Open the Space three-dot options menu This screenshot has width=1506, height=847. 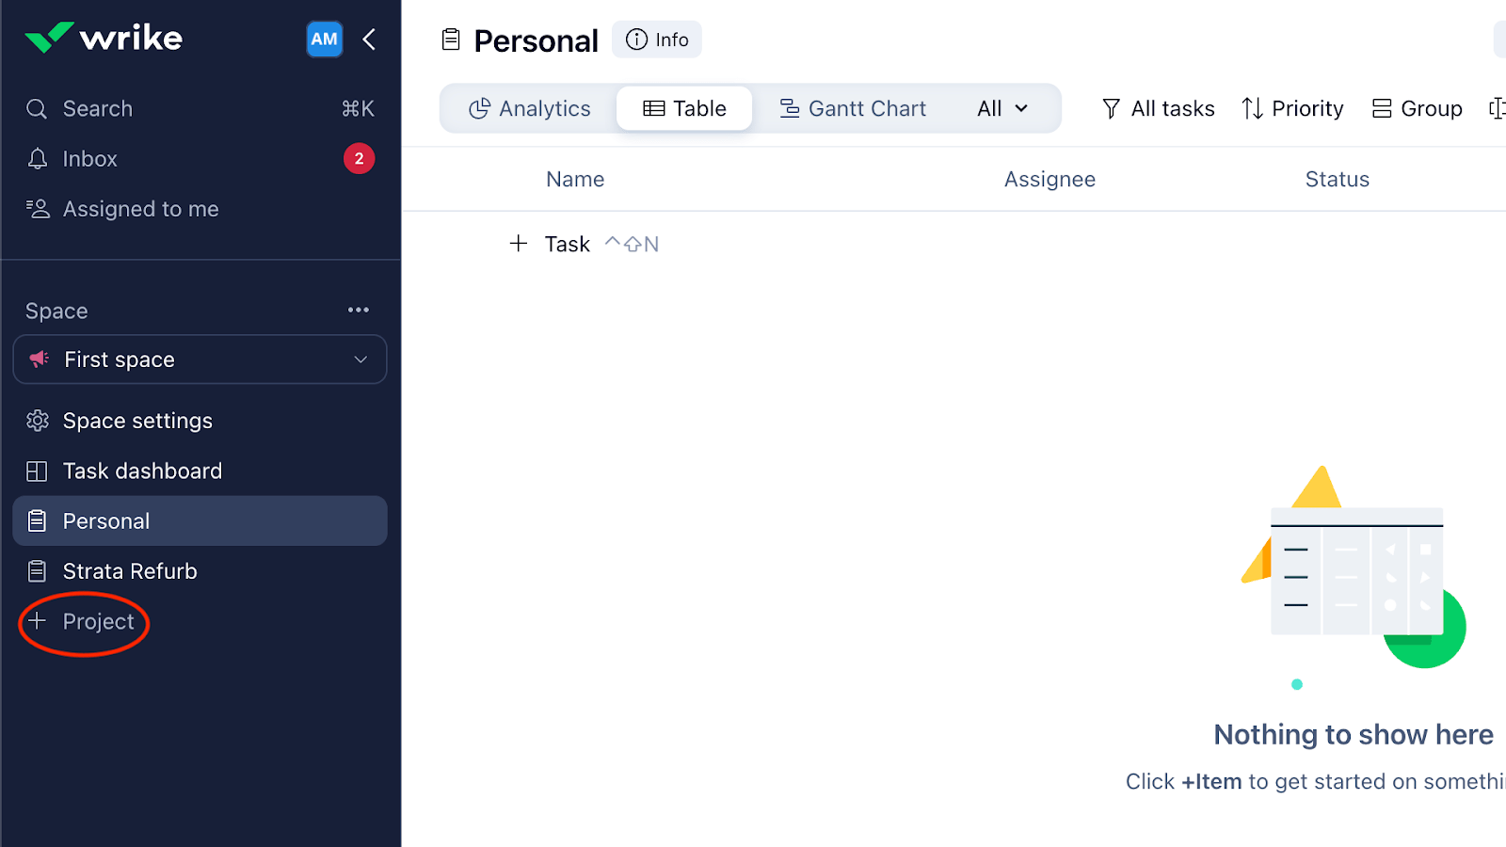point(359,310)
